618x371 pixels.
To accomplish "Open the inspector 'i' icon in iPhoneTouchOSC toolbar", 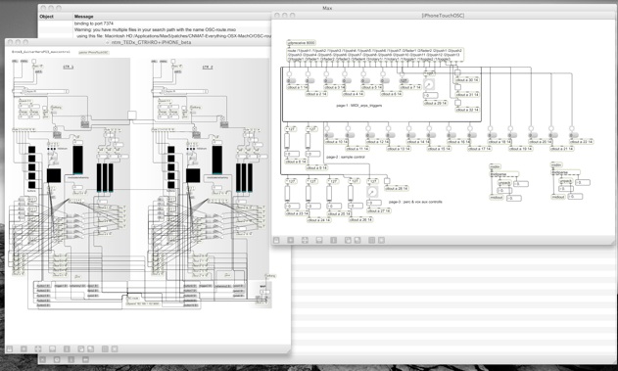I will click(x=333, y=240).
